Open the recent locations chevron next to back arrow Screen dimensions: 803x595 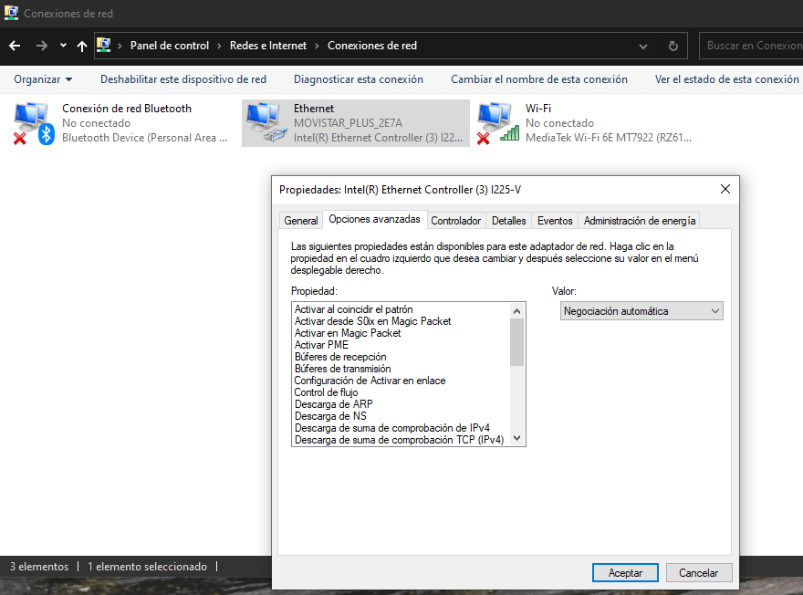tap(62, 45)
